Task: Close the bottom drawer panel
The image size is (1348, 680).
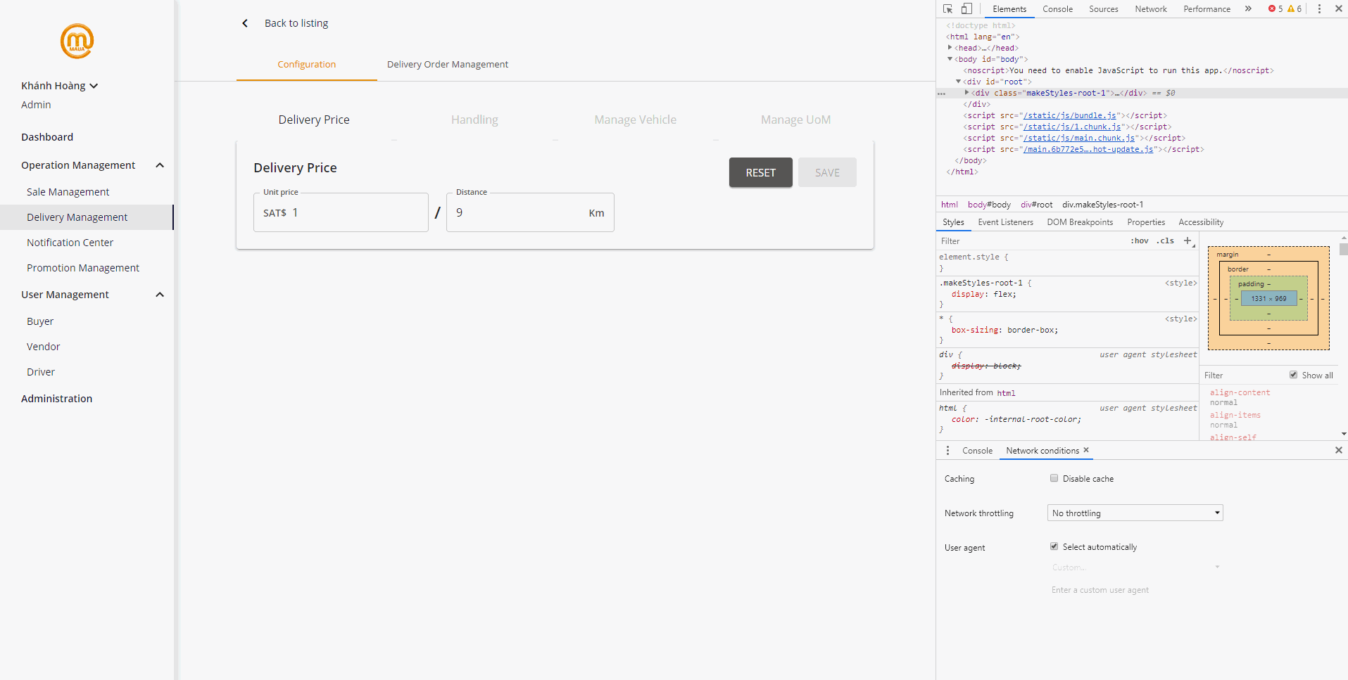Action: (1339, 450)
